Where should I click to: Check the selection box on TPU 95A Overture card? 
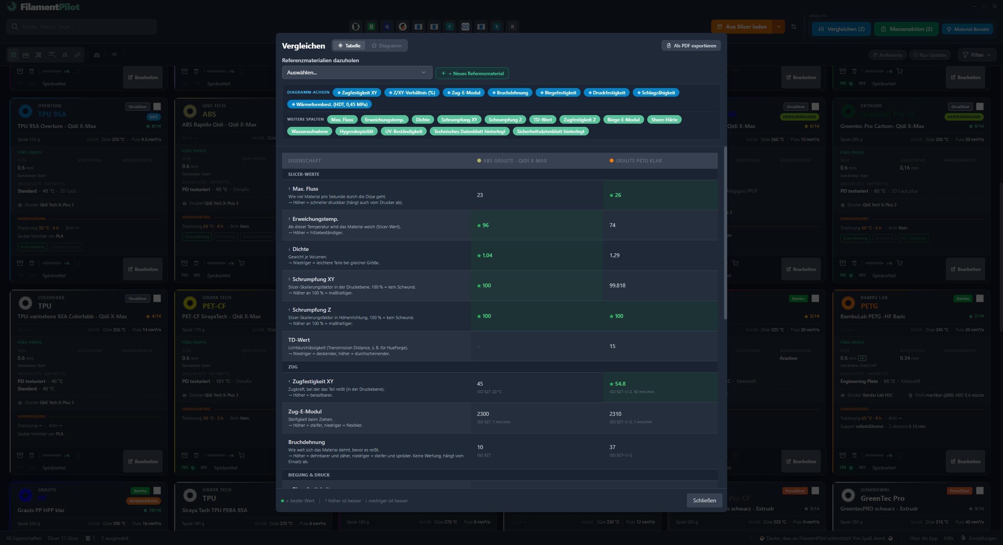pos(157,106)
